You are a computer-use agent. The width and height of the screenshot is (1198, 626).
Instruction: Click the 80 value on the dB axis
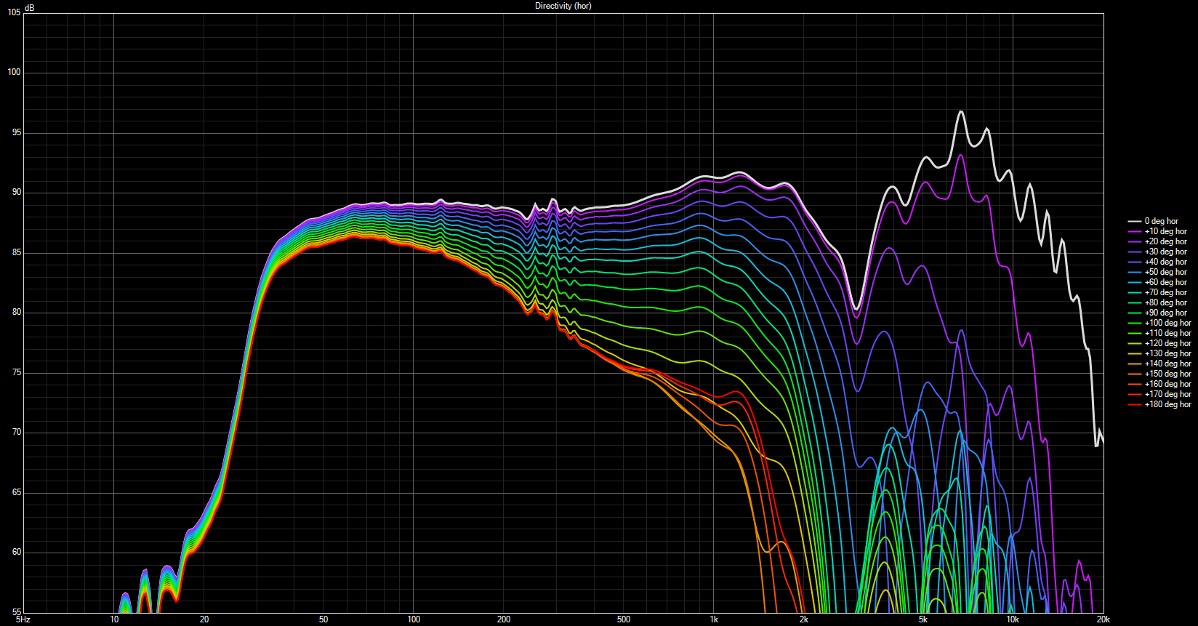[x=16, y=313]
